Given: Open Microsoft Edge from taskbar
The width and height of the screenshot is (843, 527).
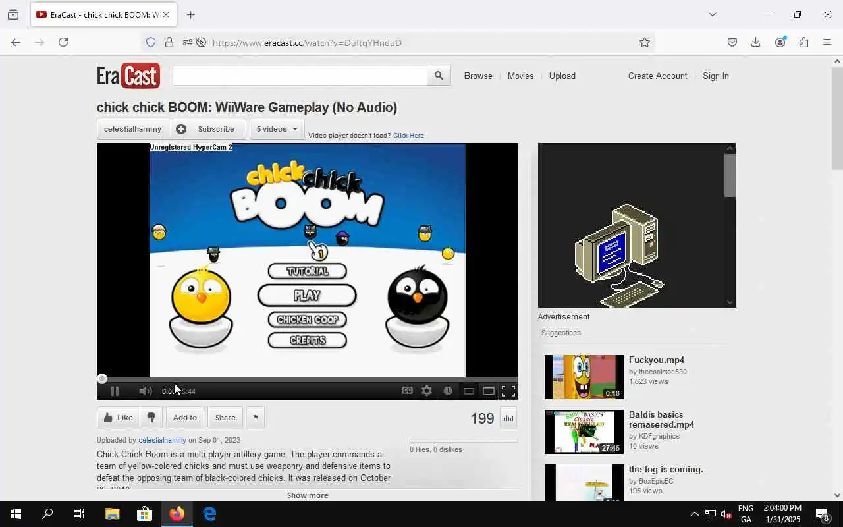Looking at the screenshot, I should [209, 514].
